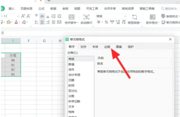Toggle Auto Wrap (自动换行)

[x=86, y=19]
